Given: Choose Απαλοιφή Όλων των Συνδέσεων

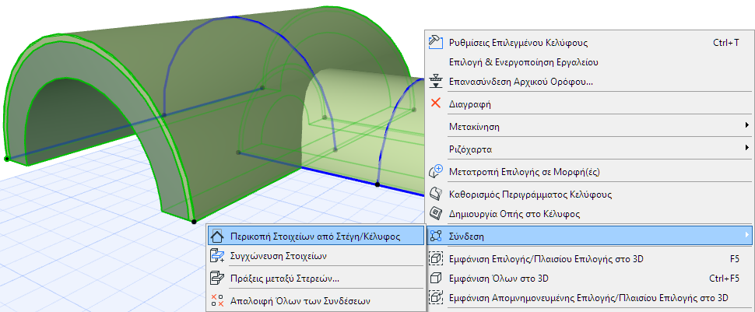Looking at the screenshot, I should pyautogui.click(x=315, y=301).
